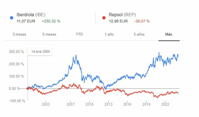Click the red starting point marker on chart
Screen dimensions: 199x117
pos(28,89)
